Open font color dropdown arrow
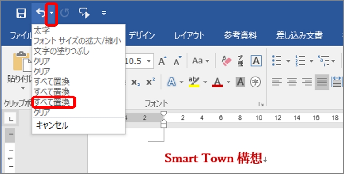The image size is (344, 174). point(228,82)
